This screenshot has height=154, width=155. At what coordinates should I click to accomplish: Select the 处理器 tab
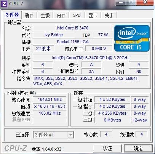[12, 15]
